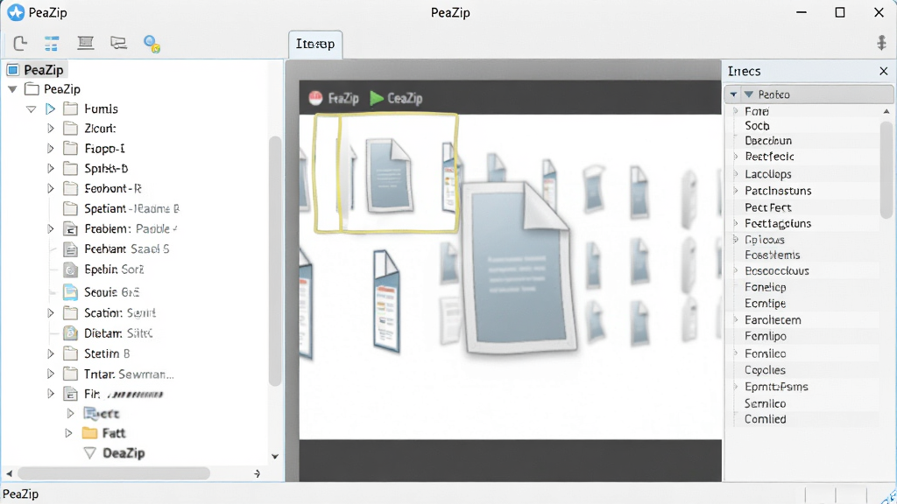Click the pin icon at top right
The image size is (897, 504).
(x=881, y=44)
